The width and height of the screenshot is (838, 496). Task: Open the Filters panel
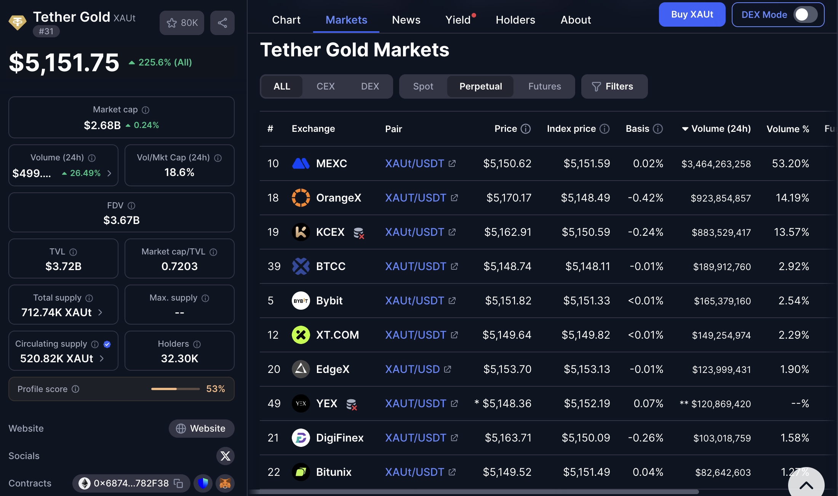point(614,86)
